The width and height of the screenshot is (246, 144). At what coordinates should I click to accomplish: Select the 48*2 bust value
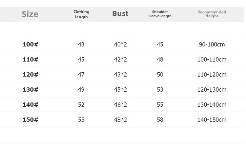(x=120, y=120)
